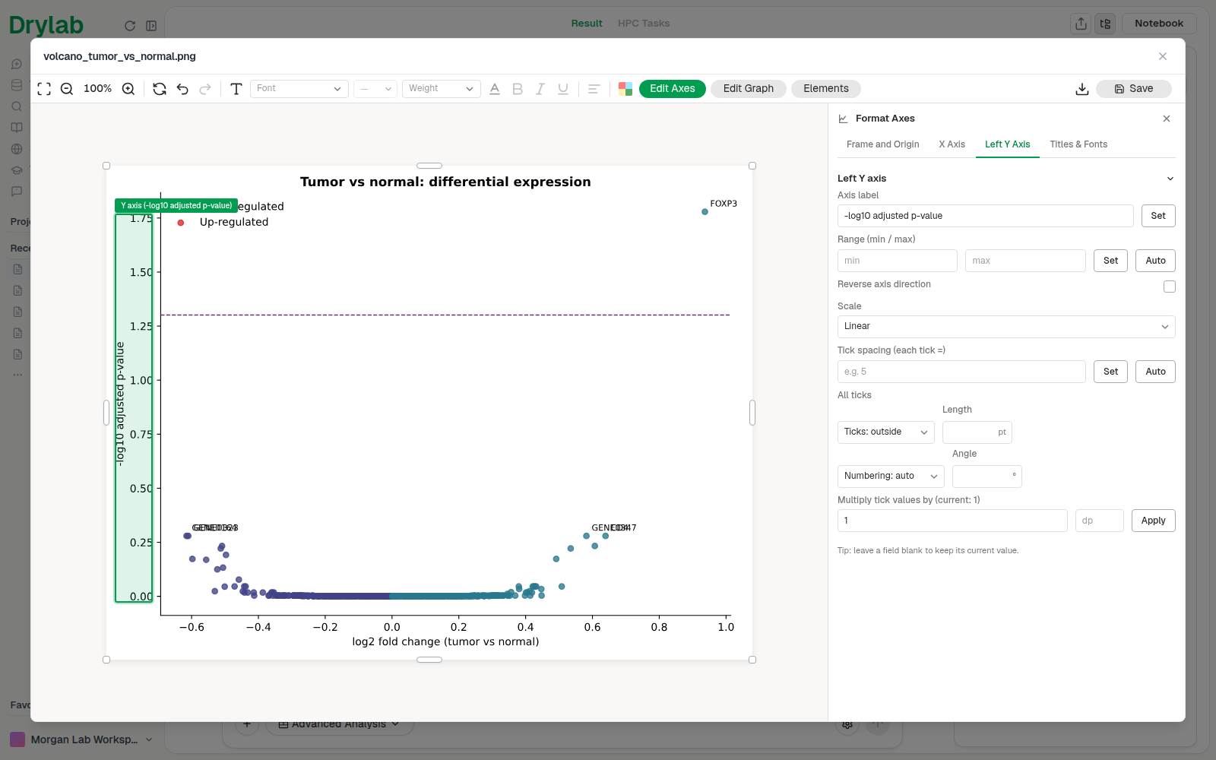Click the chart title text
The width and height of the screenshot is (1216, 760).
coord(445,182)
